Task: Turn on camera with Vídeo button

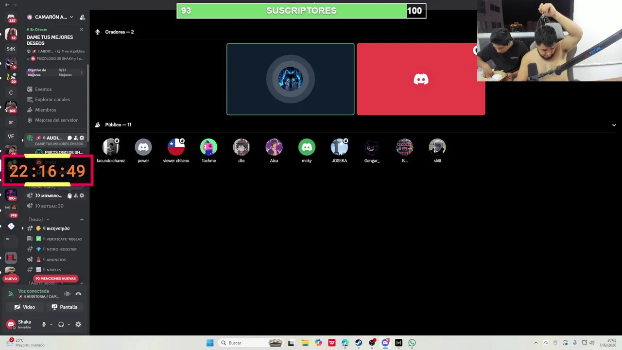Action: click(x=24, y=307)
